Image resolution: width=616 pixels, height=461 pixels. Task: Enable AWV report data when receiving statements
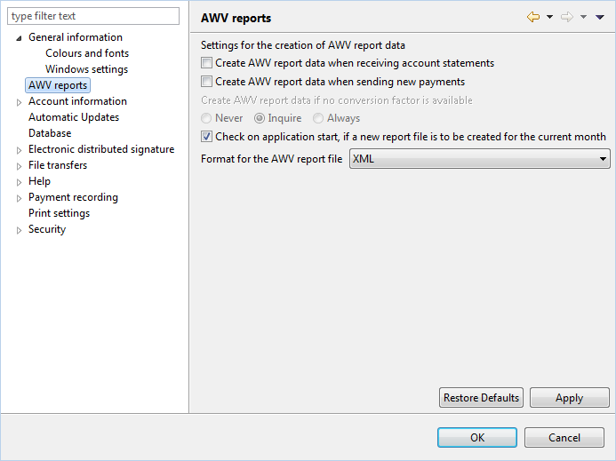(x=206, y=63)
